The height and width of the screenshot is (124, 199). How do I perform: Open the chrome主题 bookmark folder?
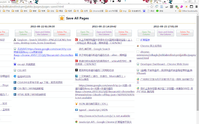(x=96, y=11)
